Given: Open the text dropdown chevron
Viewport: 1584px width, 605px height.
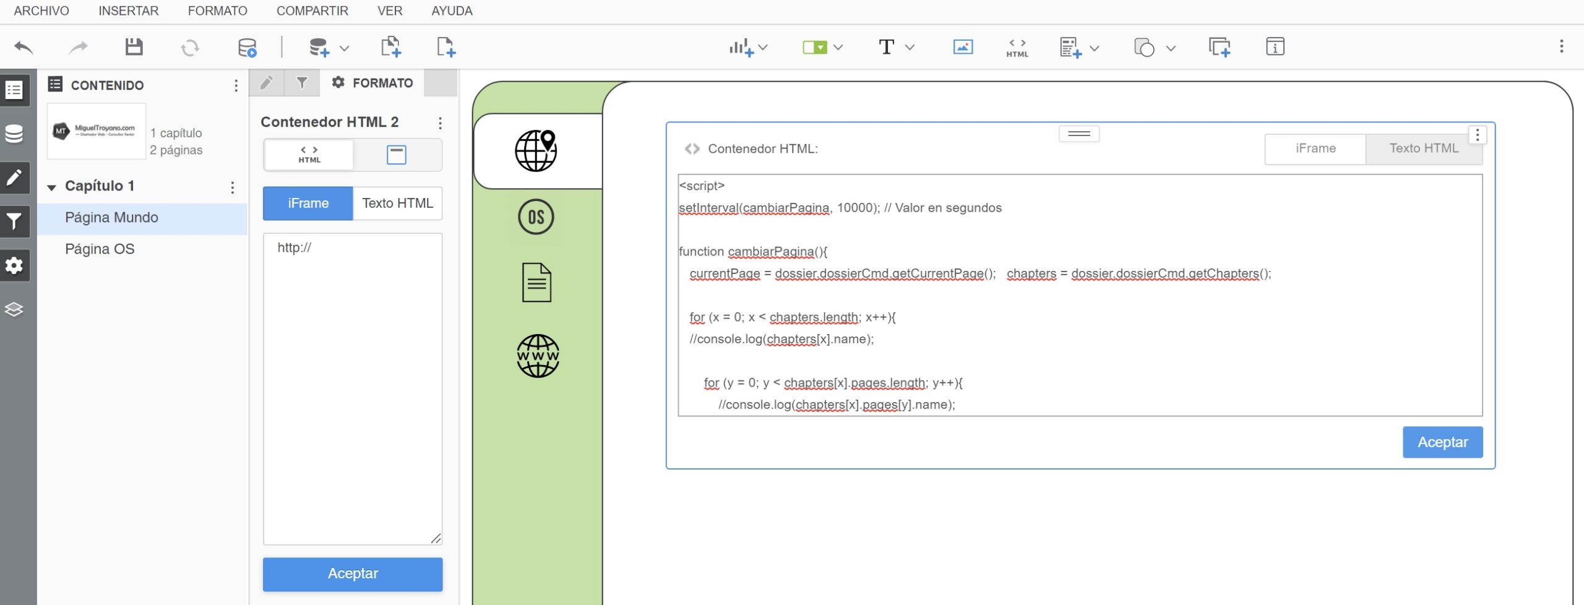Looking at the screenshot, I should pyautogui.click(x=910, y=47).
